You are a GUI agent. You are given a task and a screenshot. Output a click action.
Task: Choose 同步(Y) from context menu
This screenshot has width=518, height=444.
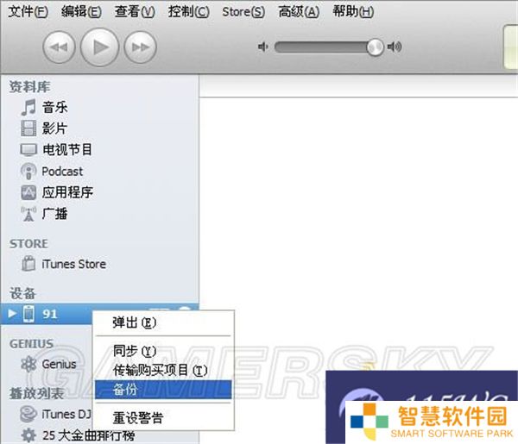165,351
